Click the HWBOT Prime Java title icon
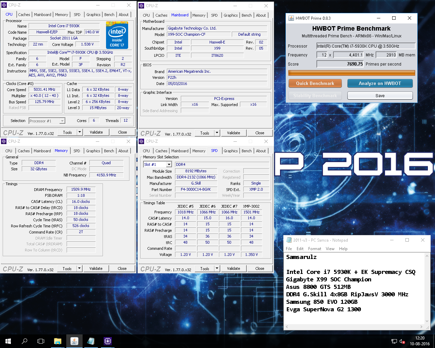This screenshot has height=348, width=435. click(291, 18)
